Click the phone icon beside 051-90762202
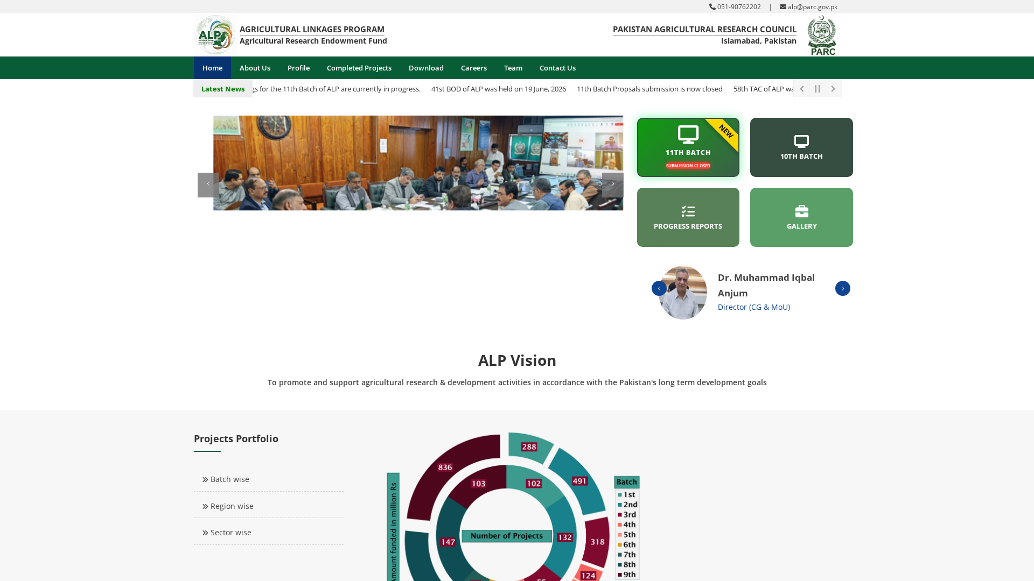This screenshot has width=1034, height=581. pyautogui.click(x=712, y=7)
